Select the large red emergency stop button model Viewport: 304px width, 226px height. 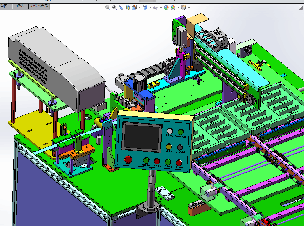128,159
